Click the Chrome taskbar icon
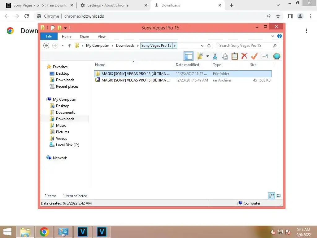Screen dimensions: 317x238 click(x=44, y=232)
